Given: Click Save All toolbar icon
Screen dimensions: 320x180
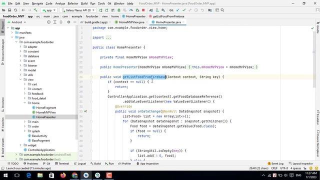Looking at the screenshot, I should click(9, 10).
